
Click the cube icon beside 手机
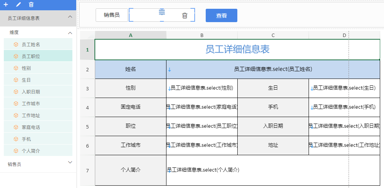coord(16,139)
